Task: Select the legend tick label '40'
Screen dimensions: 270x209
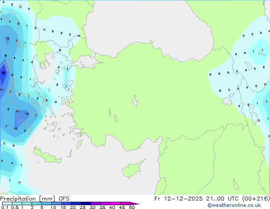Action: (x=112, y=207)
